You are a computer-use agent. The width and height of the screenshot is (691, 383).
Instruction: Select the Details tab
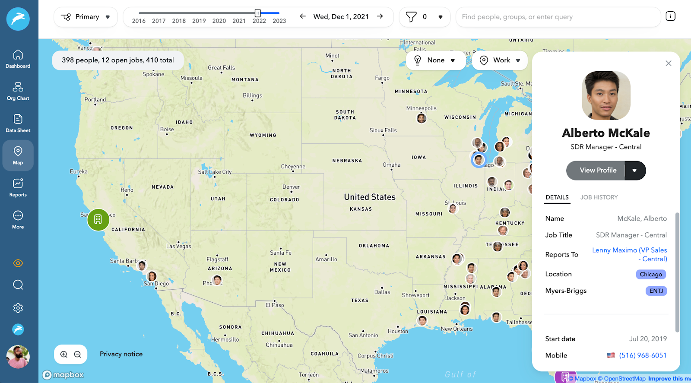pos(557,197)
